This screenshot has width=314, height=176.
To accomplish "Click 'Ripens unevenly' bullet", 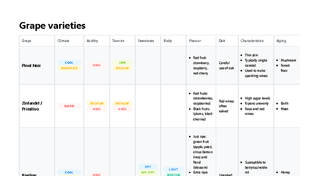I will click(x=256, y=103).
